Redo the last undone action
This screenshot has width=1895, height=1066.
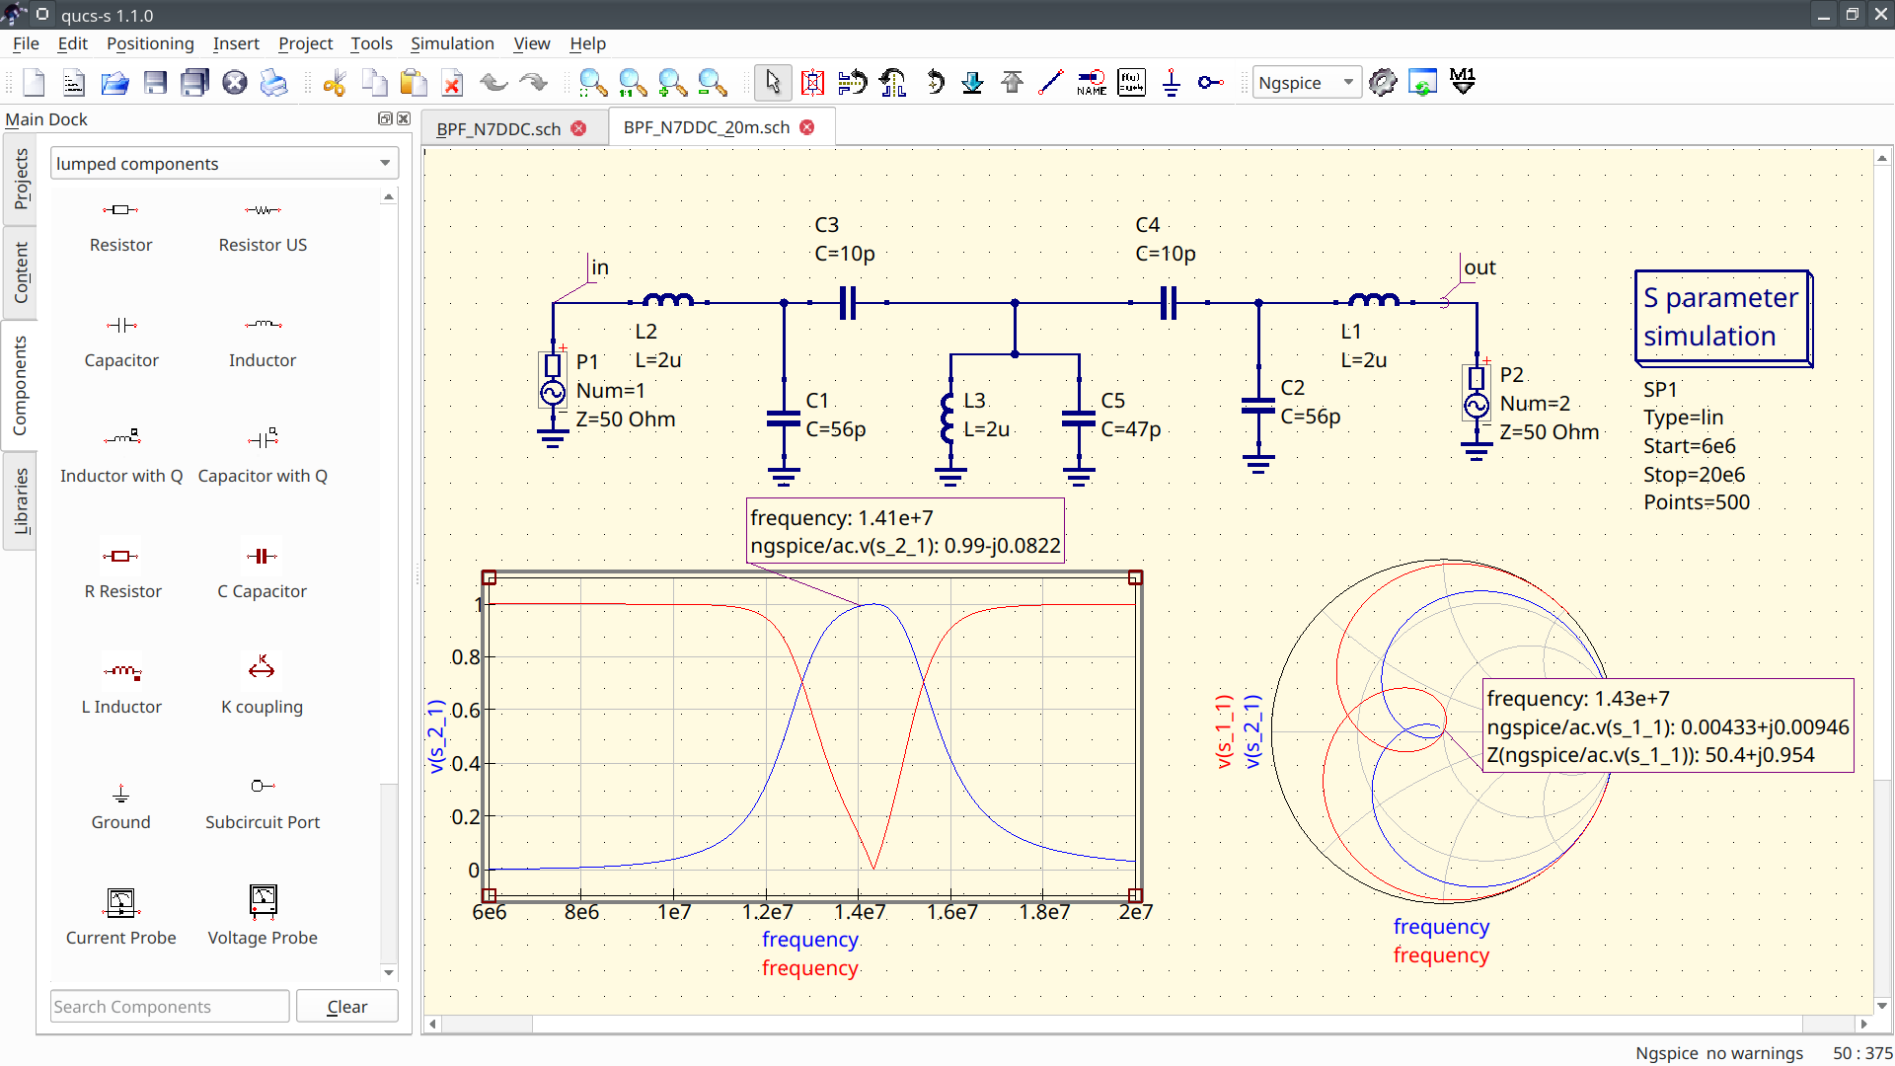point(533,83)
